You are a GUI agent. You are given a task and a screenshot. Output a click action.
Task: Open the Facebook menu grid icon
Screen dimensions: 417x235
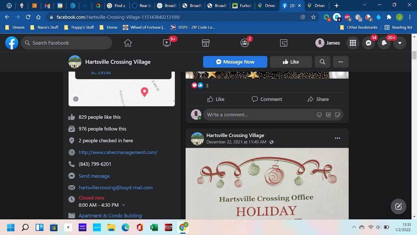353,43
